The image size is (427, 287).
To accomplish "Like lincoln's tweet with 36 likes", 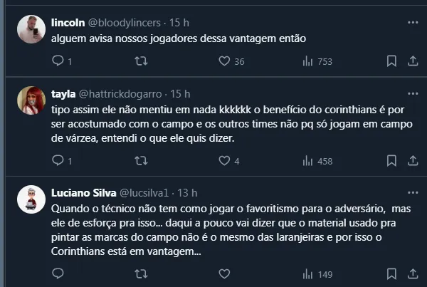I will pos(224,61).
